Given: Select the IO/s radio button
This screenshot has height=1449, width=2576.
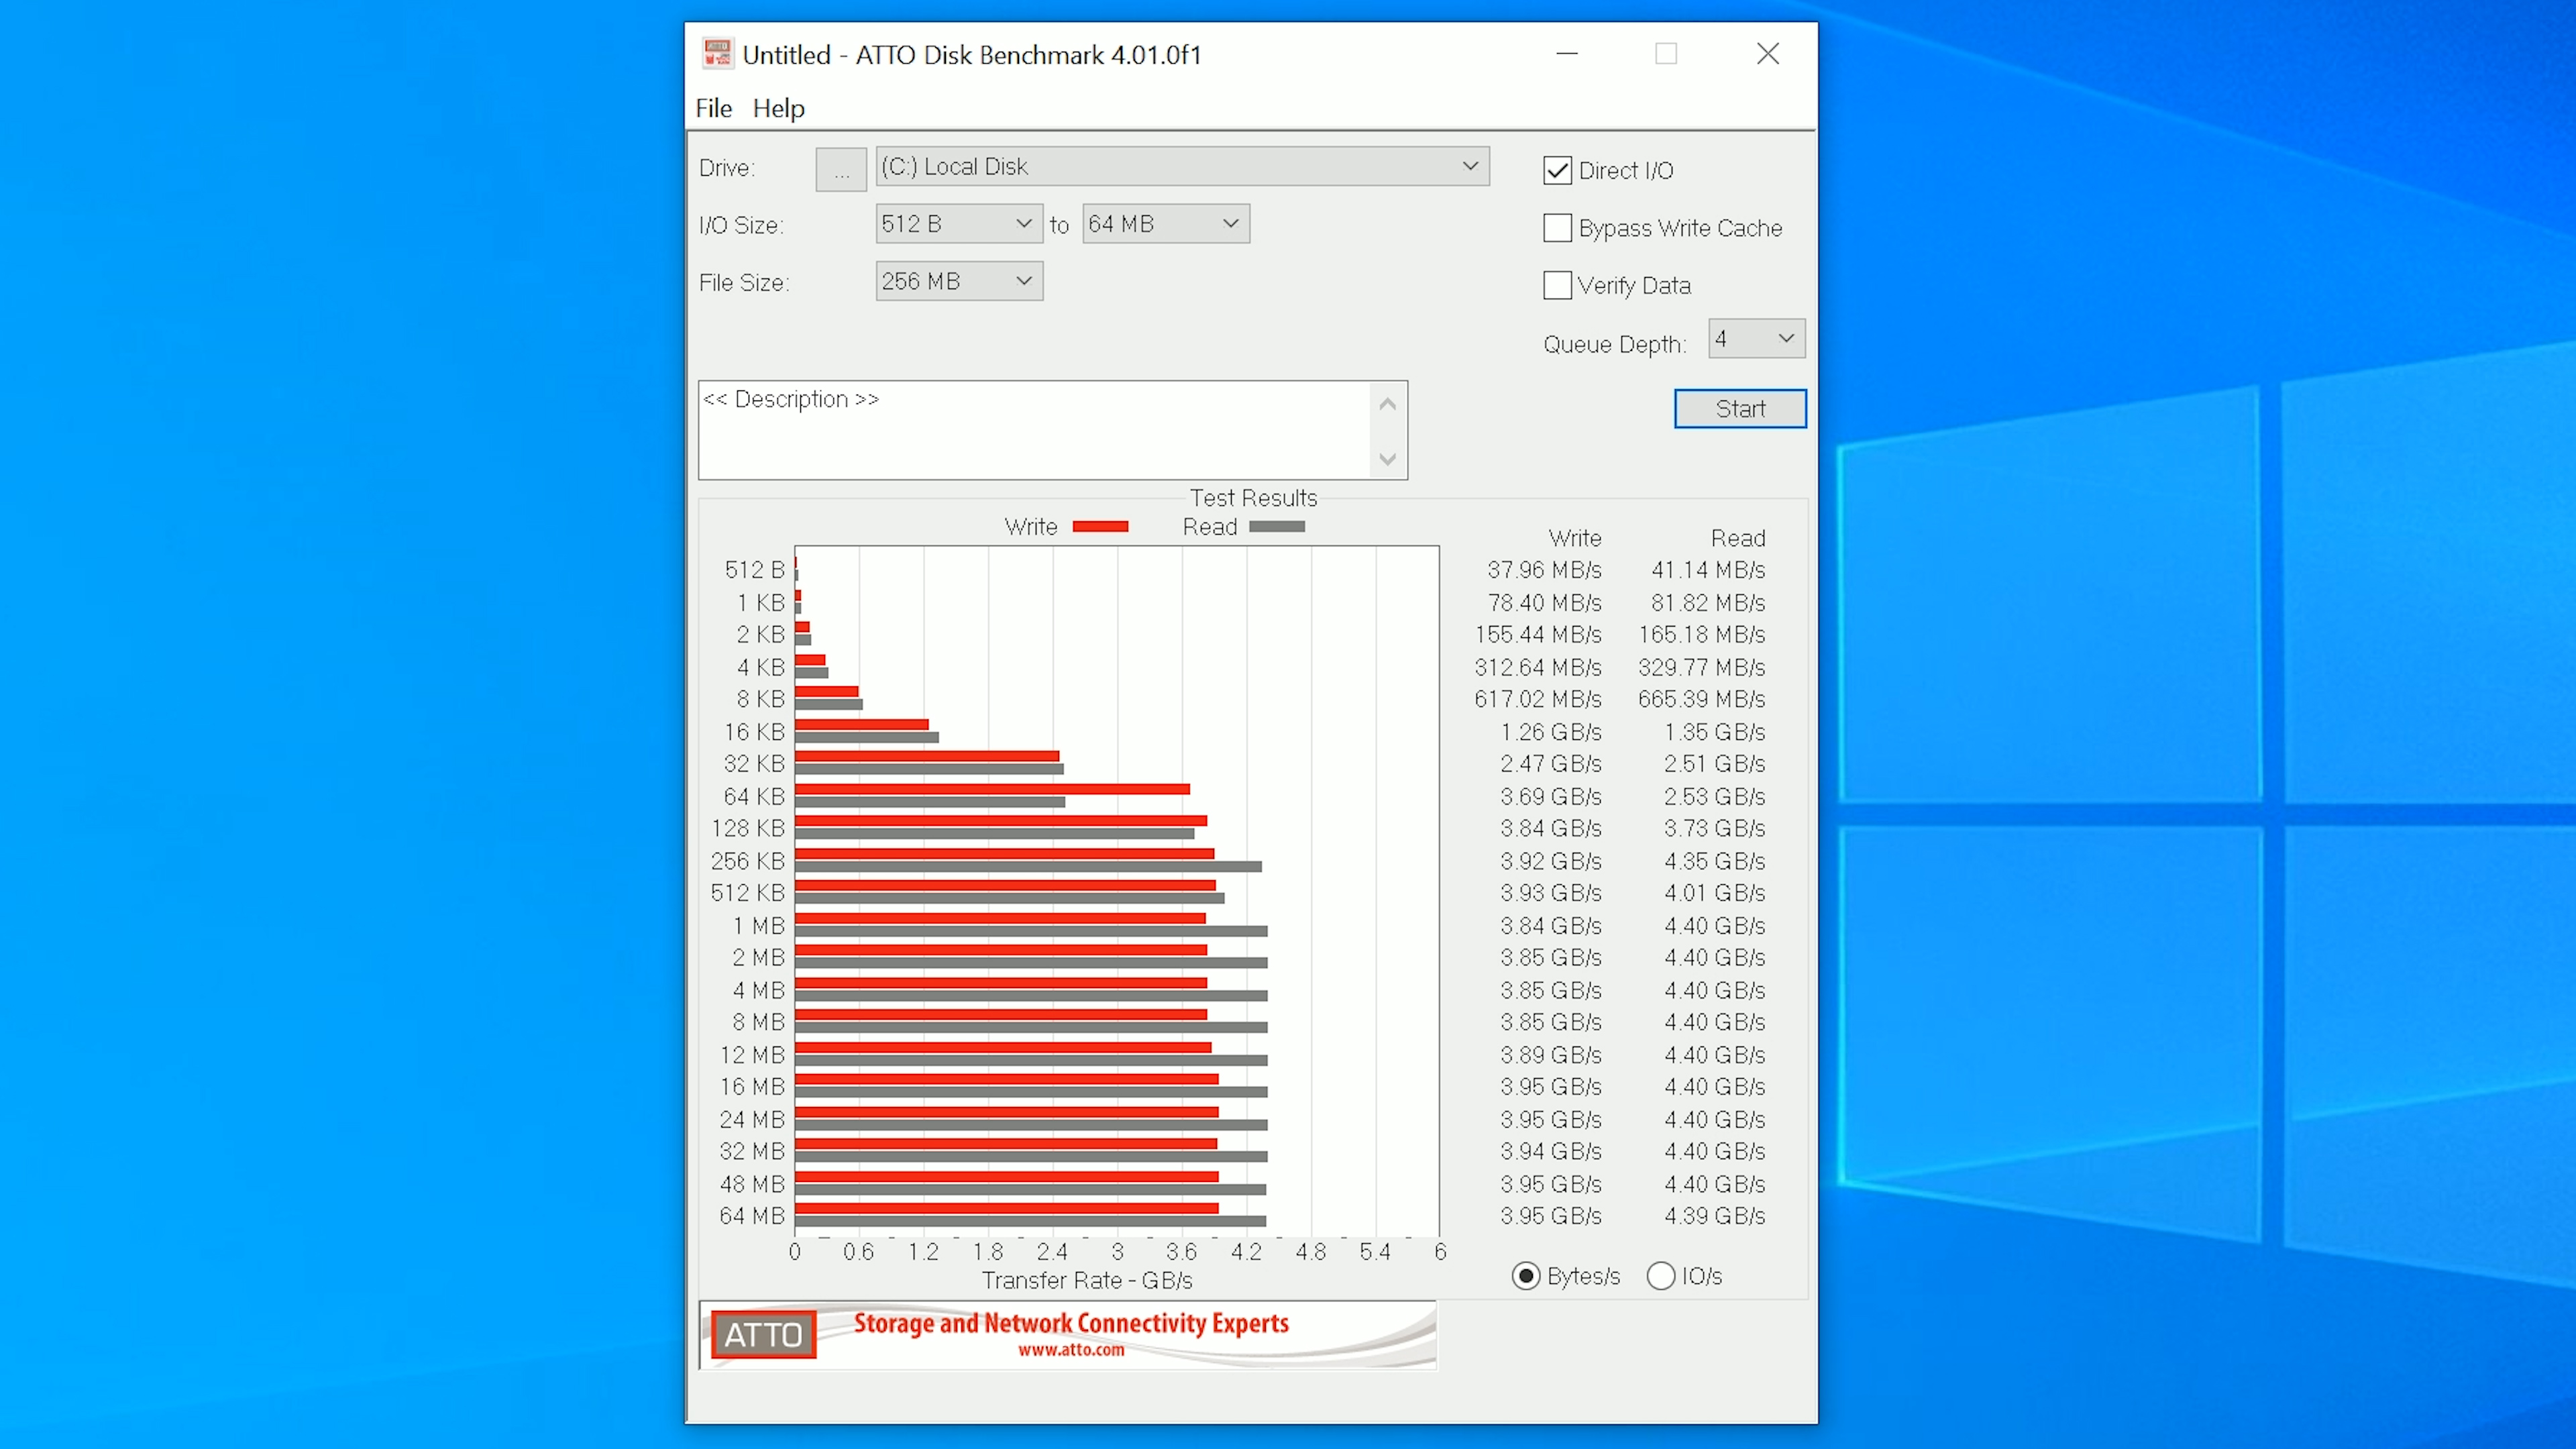Looking at the screenshot, I should pos(1660,1276).
